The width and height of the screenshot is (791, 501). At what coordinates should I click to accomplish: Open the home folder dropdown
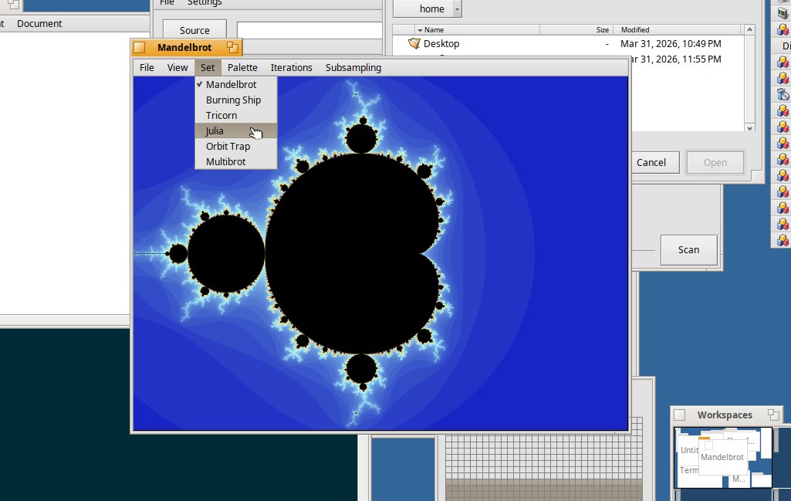(x=457, y=8)
